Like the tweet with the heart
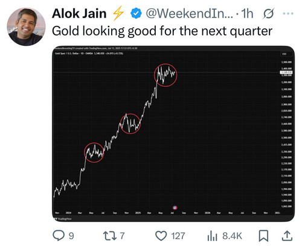The image size is (302, 249). tap(161, 236)
